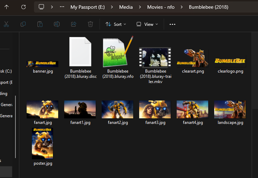Select the poster.jpg thumbnail

coord(42,143)
